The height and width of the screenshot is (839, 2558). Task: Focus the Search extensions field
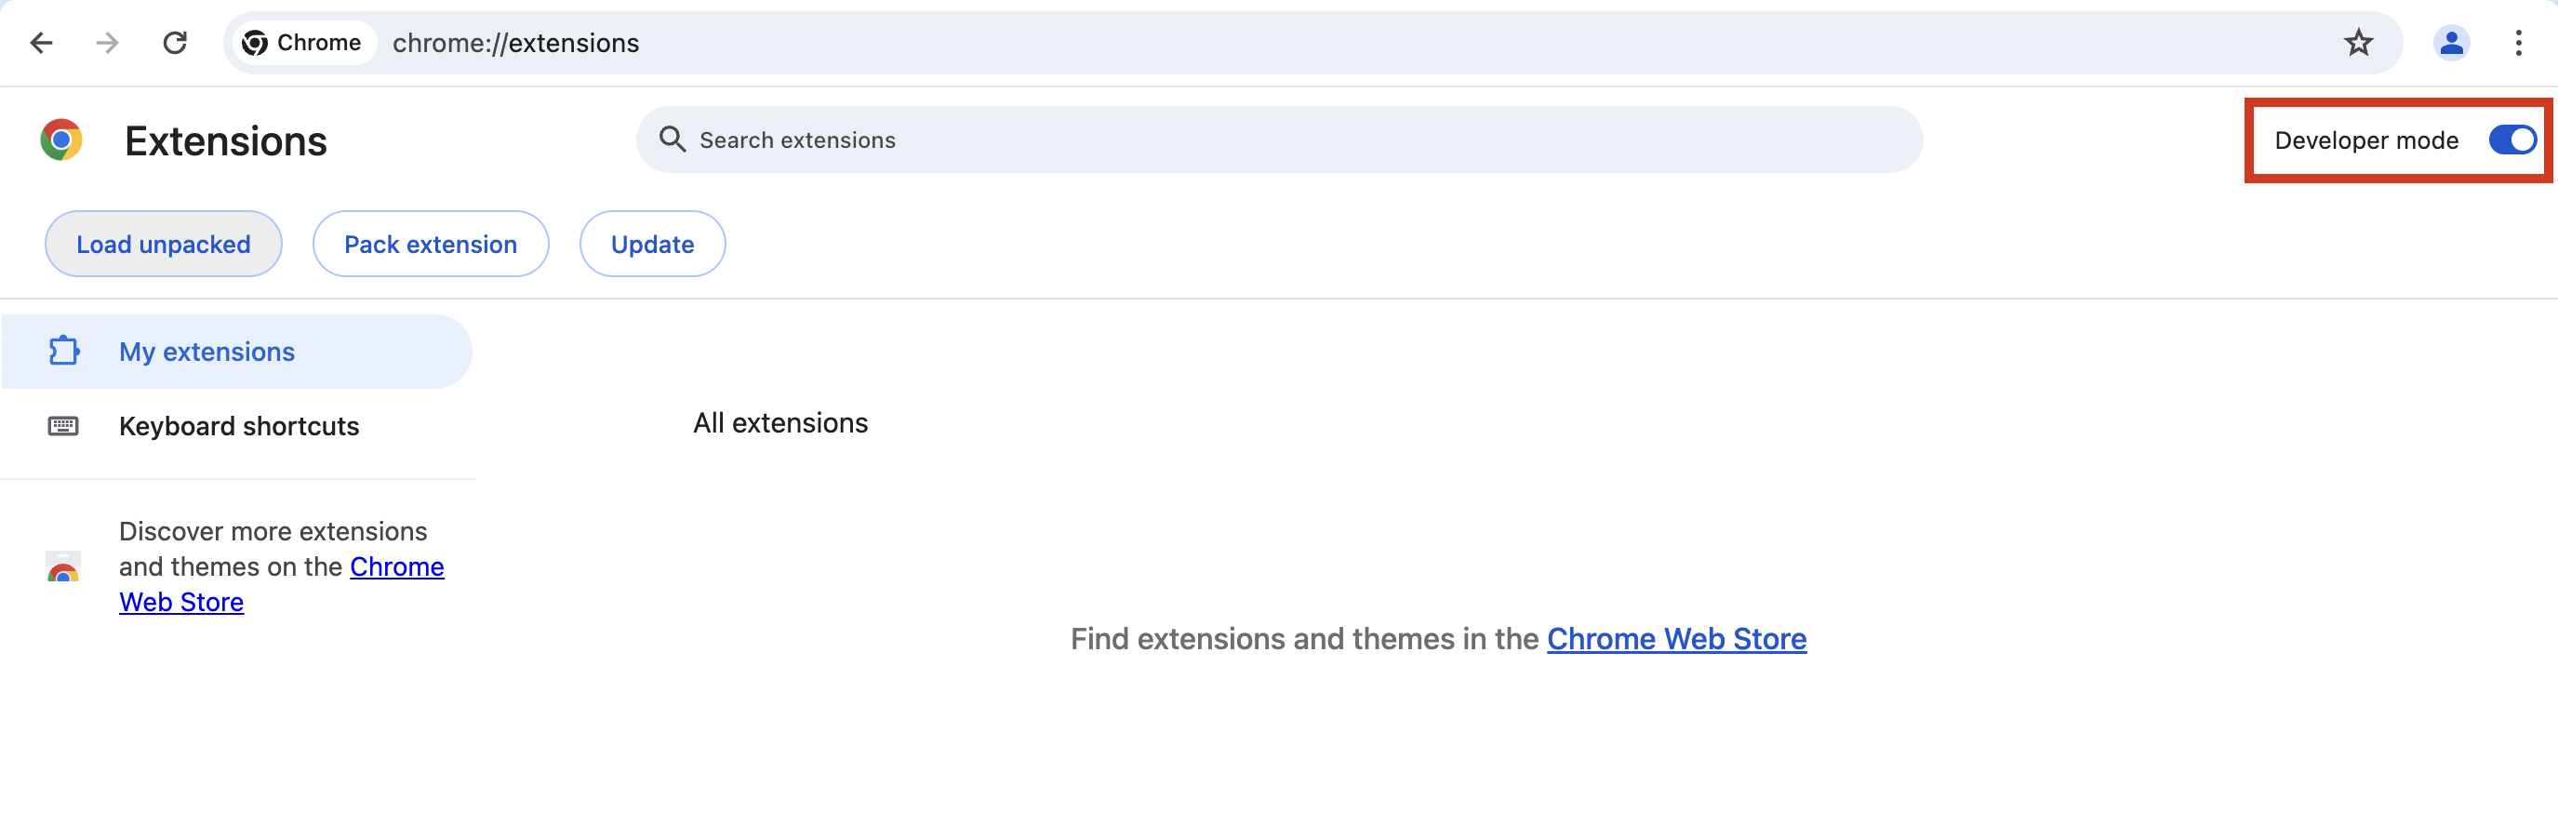click(x=1291, y=140)
